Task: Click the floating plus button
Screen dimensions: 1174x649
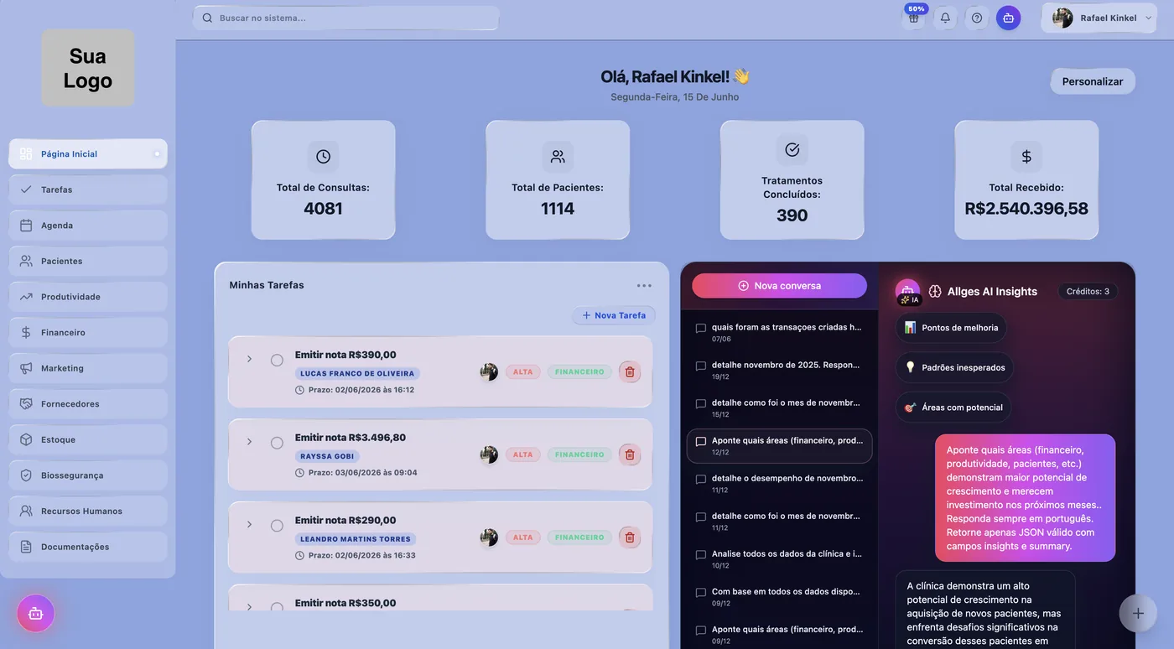Action: click(x=1138, y=613)
